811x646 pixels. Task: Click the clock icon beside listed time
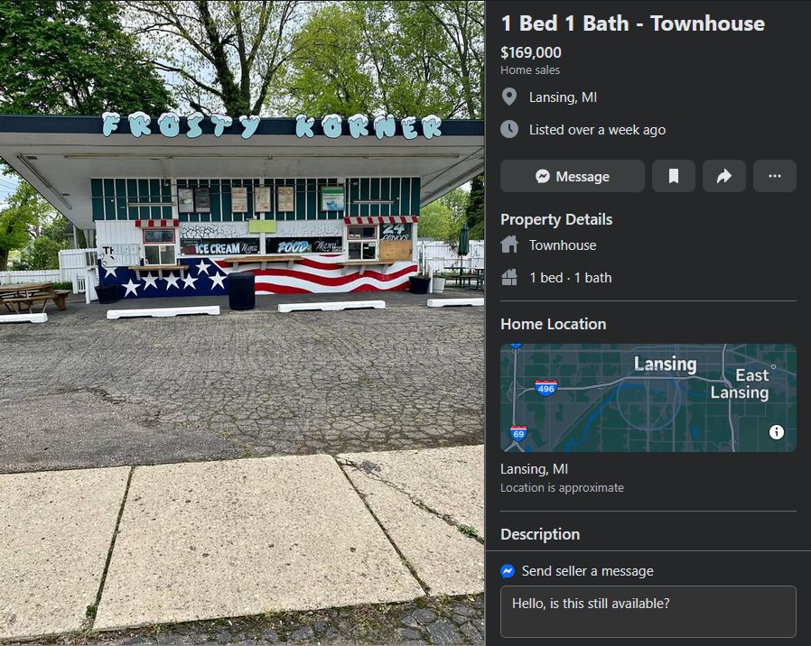pos(509,129)
